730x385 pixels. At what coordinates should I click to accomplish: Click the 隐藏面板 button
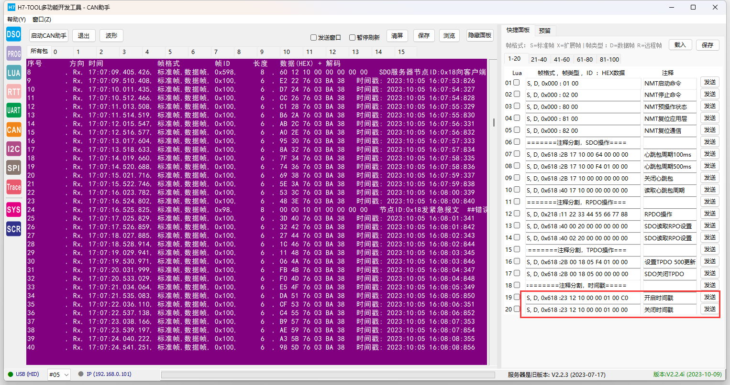(480, 35)
